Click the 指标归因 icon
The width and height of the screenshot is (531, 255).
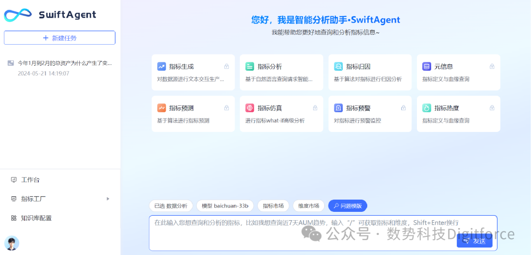click(338, 67)
